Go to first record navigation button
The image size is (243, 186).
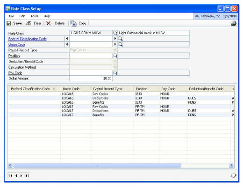pyautogui.click(x=11, y=176)
